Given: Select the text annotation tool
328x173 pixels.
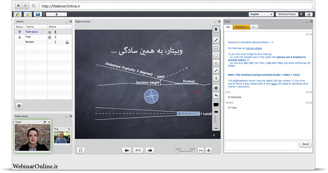Looking at the screenshot, I should point(216,79).
